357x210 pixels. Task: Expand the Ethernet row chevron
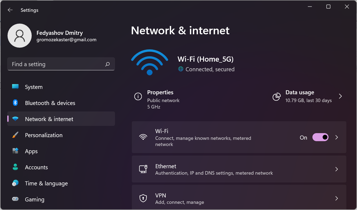click(337, 169)
